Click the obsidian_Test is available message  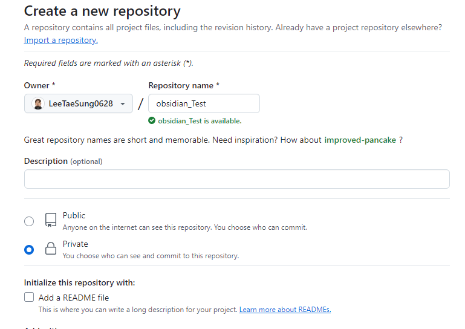pyautogui.click(x=200, y=121)
